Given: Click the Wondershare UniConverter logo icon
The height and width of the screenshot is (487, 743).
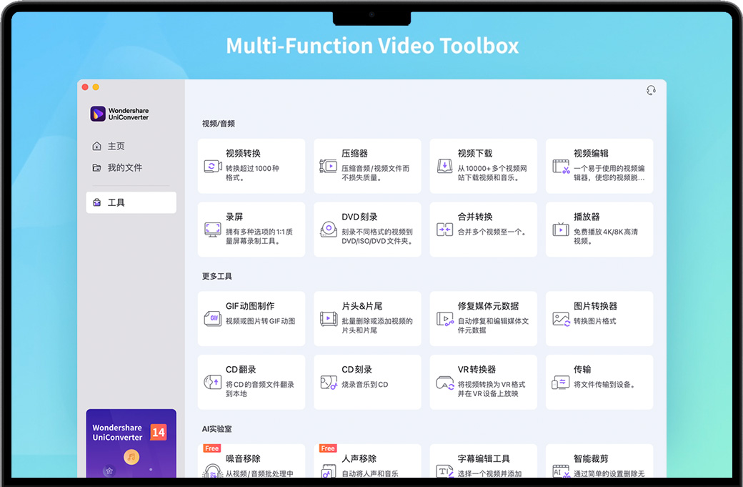Looking at the screenshot, I should (x=98, y=114).
